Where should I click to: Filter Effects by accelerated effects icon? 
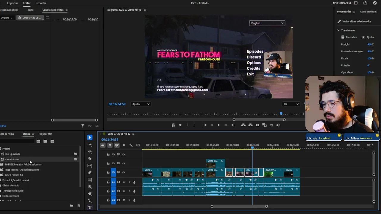[38, 141]
